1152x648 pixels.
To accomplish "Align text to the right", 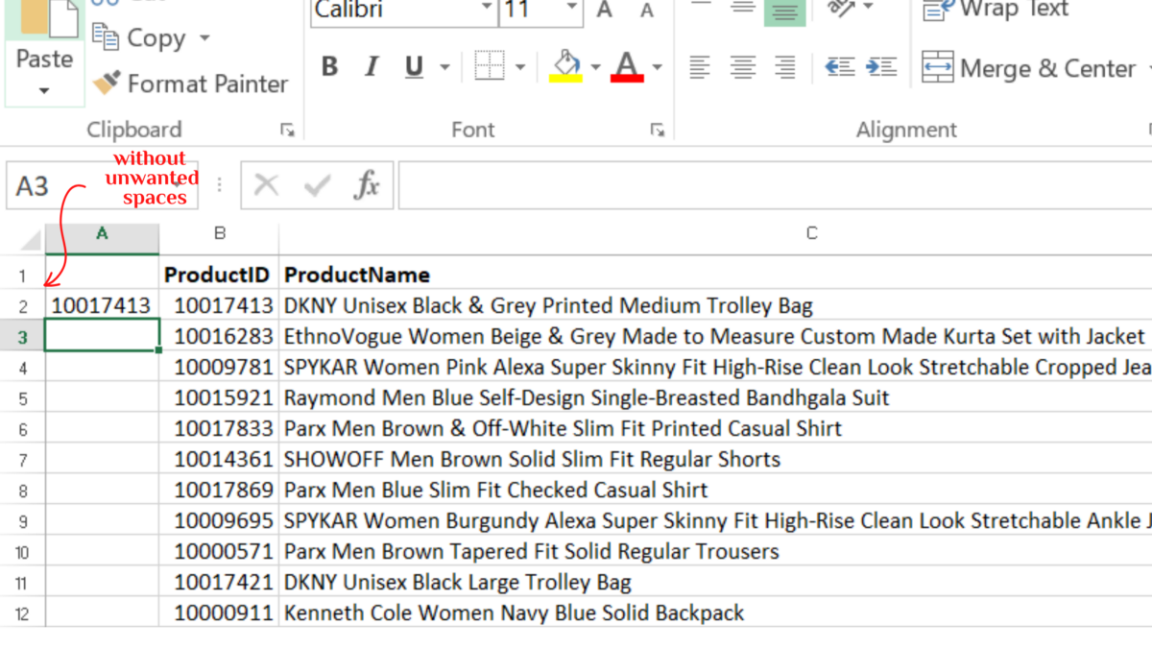I will click(x=785, y=67).
